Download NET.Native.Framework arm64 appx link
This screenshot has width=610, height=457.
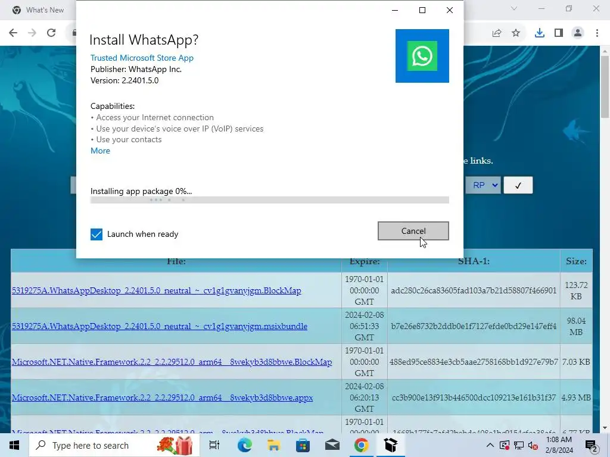pos(162,398)
